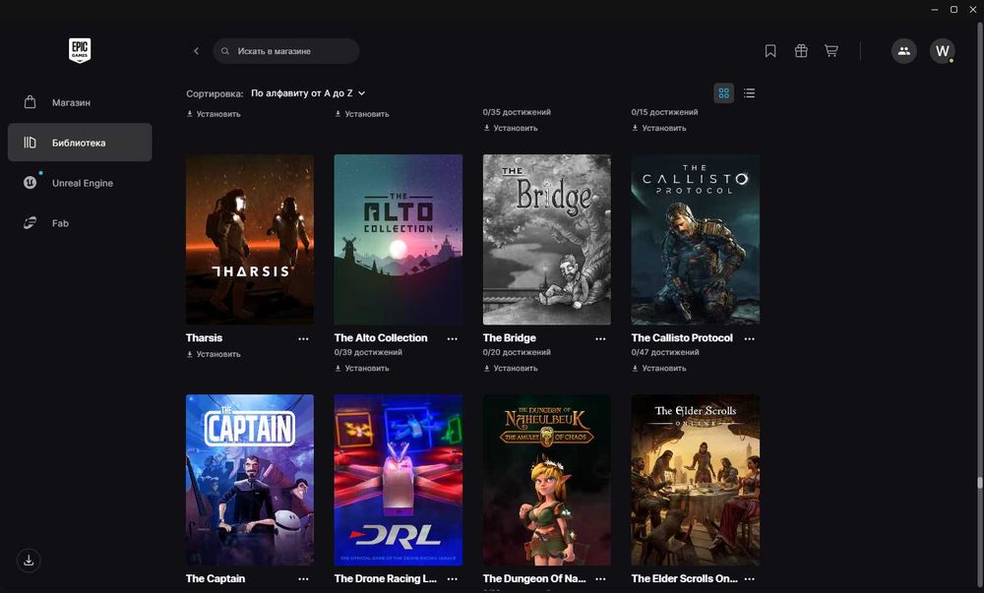984x593 pixels.
Task: Install The Callisto Protocol via Установить
Action: 659,369
